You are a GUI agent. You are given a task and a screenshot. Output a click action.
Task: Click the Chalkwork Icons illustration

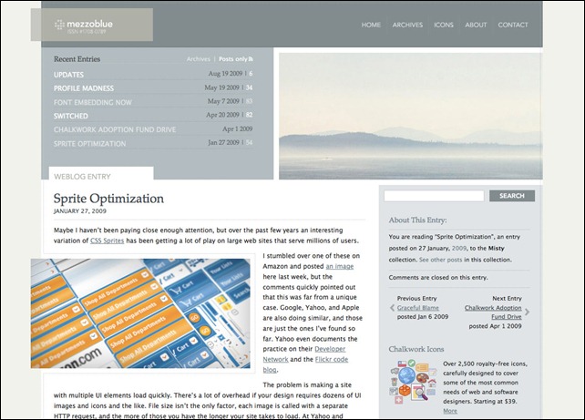tap(413, 381)
